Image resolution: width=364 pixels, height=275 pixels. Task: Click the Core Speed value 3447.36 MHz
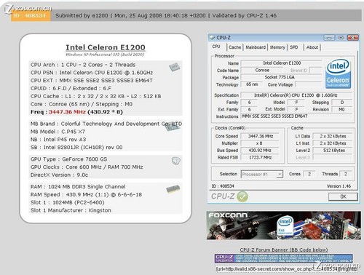click(260, 136)
